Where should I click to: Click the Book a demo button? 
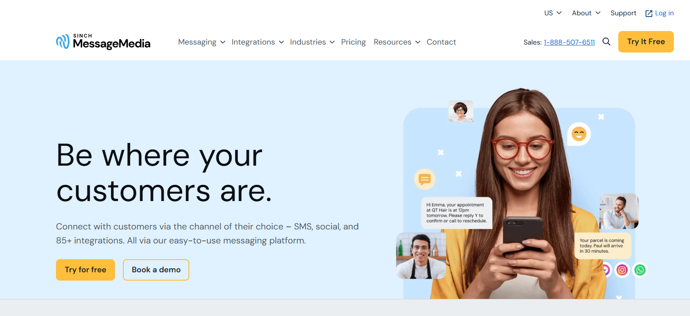click(156, 270)
